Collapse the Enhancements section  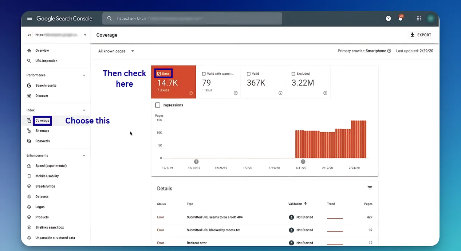click(84, 156)
